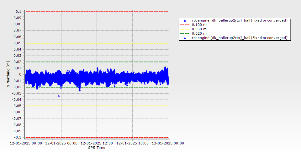Click the '12-01-2025 12:00' time label
Image resolution: width=301 pixels, height=156 pixels.
[x=97, y=143]
